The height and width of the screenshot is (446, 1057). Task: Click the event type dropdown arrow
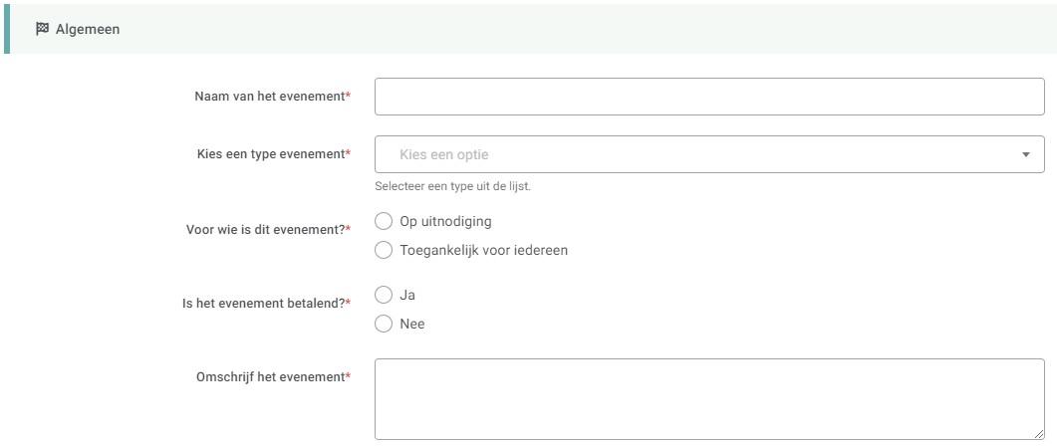pyautogui.click(x=1026, y=154)
